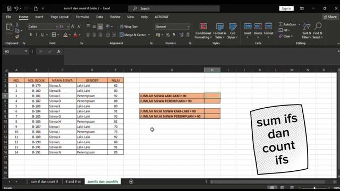Click AutoSum
Viewport: 340px width, 191px height.
coord(287,24)
